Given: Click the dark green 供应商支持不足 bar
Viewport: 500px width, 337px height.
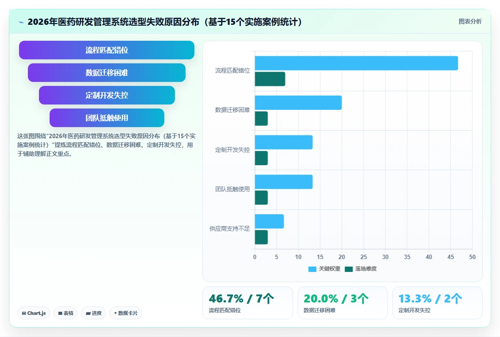Looking at the screenshot, I should tap(261, 237).
